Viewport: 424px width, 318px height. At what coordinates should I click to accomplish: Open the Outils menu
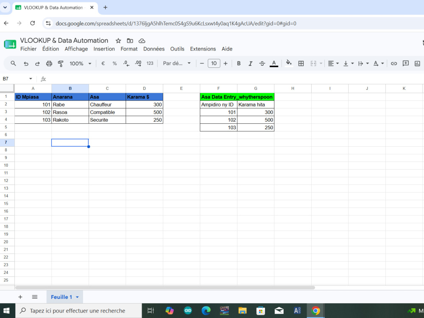[177, 49]
